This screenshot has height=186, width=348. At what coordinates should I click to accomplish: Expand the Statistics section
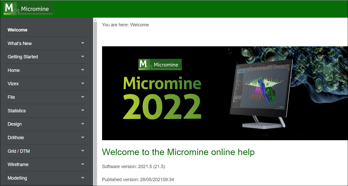tap(83, 111)
